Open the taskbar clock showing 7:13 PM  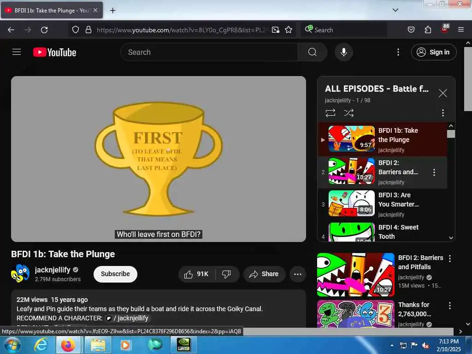(448, 345)
